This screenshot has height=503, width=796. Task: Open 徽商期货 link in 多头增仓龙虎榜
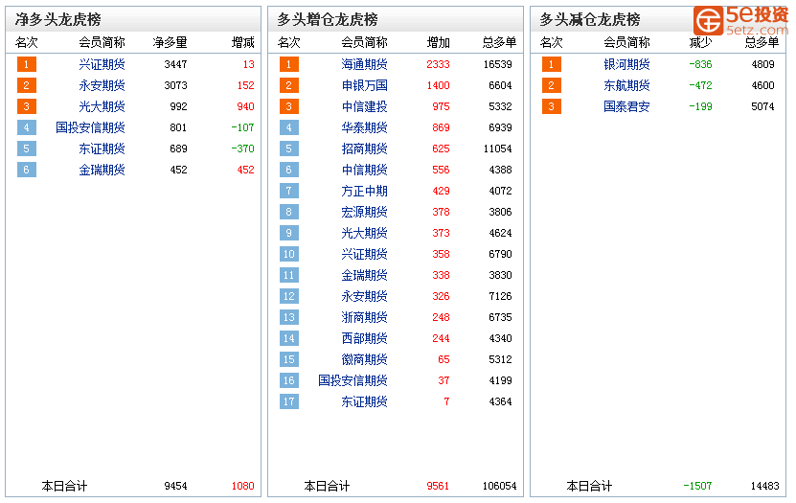click(365, 359)
